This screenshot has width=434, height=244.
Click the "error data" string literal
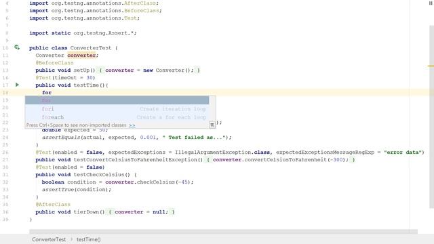pos(402,152)
